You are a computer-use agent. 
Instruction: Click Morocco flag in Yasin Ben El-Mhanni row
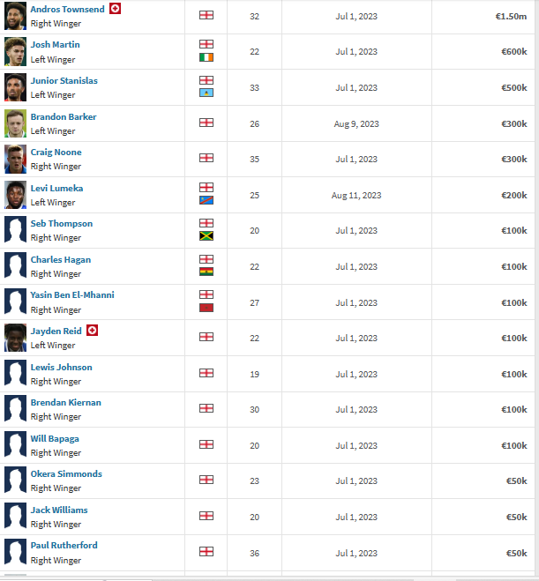coord(206,308)
